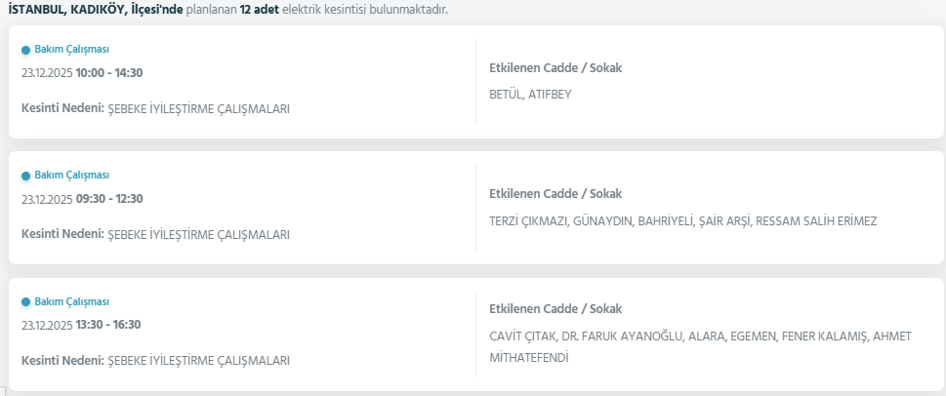Click the blue status dot on the 13:30 - 16:30 outage card
946x396 pixels.
25,302
